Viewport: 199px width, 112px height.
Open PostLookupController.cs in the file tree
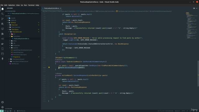(x=21, y=39)
